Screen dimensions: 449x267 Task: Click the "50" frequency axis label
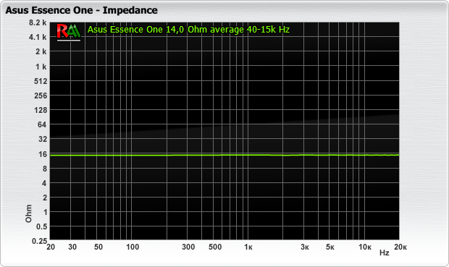pos(98,247)
